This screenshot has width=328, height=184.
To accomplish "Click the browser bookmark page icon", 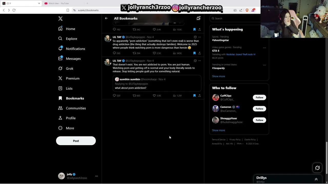I will click(x=68, y=10).
